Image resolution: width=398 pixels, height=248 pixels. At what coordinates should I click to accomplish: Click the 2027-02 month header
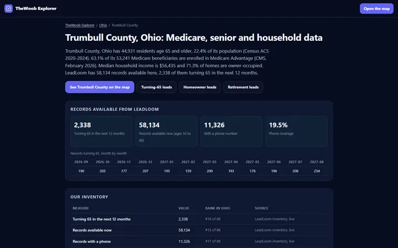[188, 162]
